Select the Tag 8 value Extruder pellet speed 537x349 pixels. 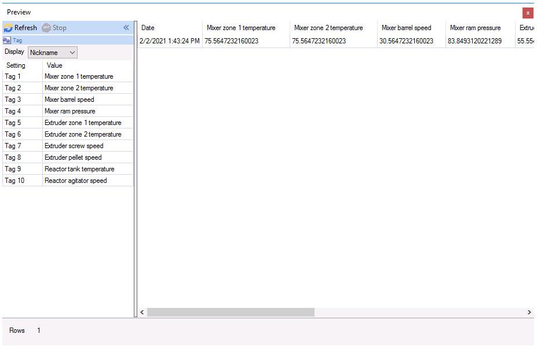pyautogui.click(x=88, y=158)
